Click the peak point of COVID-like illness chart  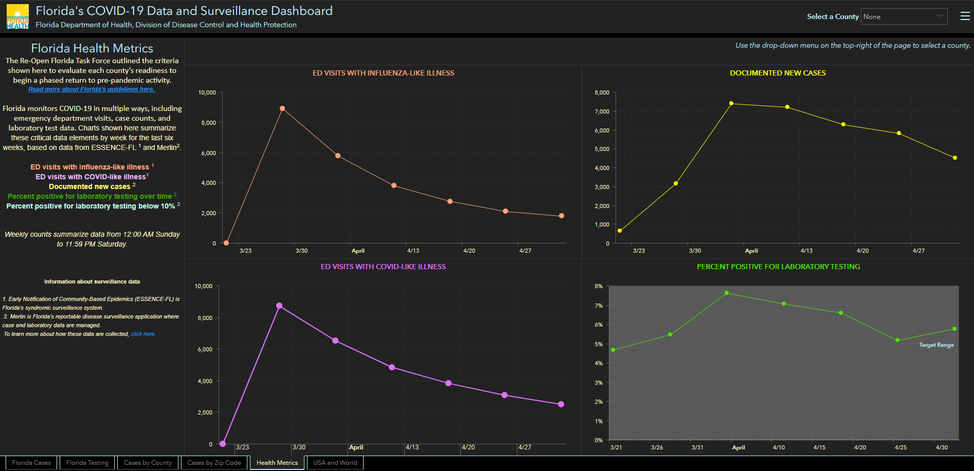coord(279,306)
